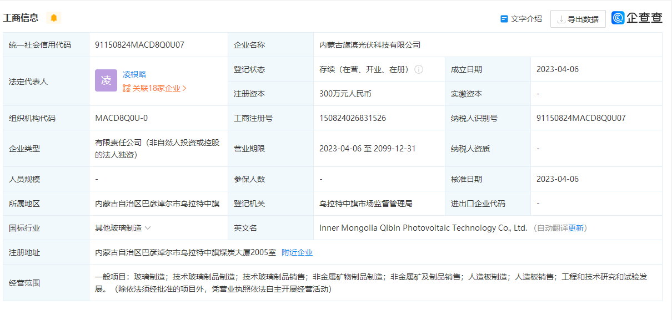Select registered capital 300万元人民币
Viewport: 672px width, 320px height.
point(345,94)
